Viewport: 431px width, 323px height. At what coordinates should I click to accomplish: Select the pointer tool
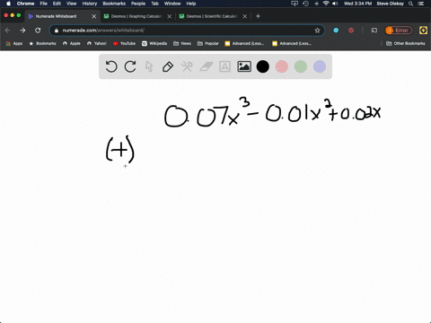click(x=149, y=66)
